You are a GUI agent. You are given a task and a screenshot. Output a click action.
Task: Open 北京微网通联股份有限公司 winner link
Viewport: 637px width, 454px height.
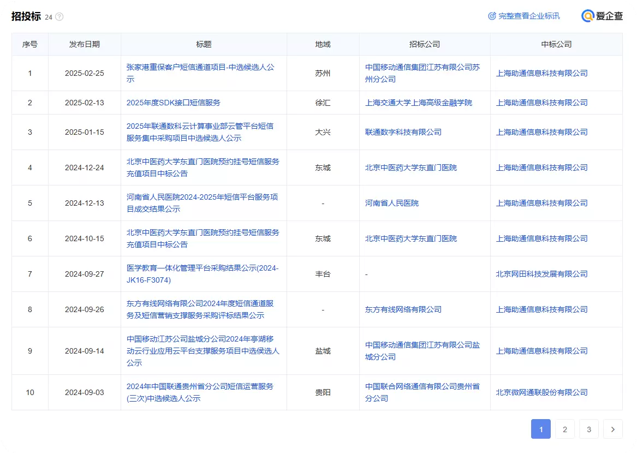pyautogui.click(x=541, y=392)
